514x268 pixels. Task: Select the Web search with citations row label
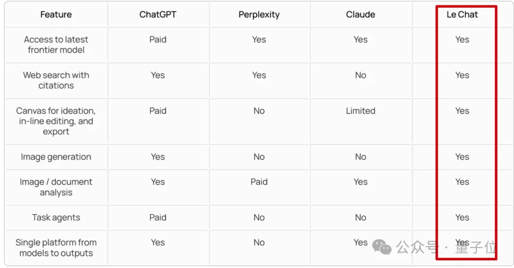point(56,80)
